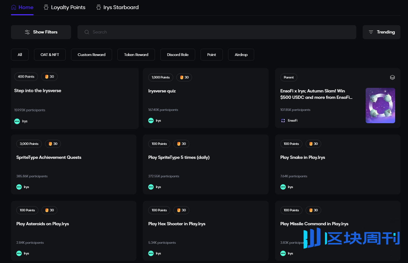
Task: Click the search magnifier icon
Action: pyautogui.click(x=87, y=32)
